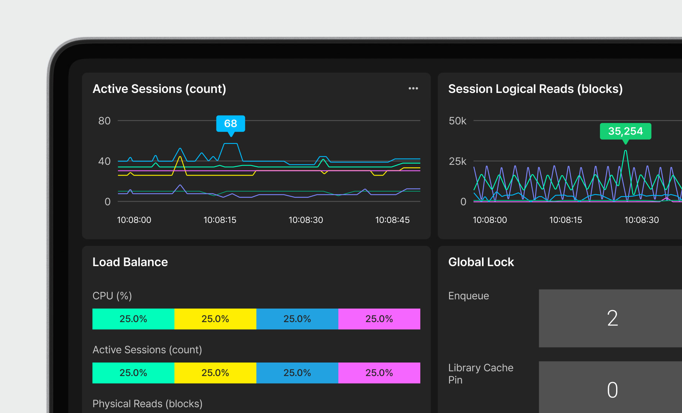The width and height of the screenshot is (682, 413).
Task: Click the Session Logical Reads (blocks) title
Action: [535, 89]
